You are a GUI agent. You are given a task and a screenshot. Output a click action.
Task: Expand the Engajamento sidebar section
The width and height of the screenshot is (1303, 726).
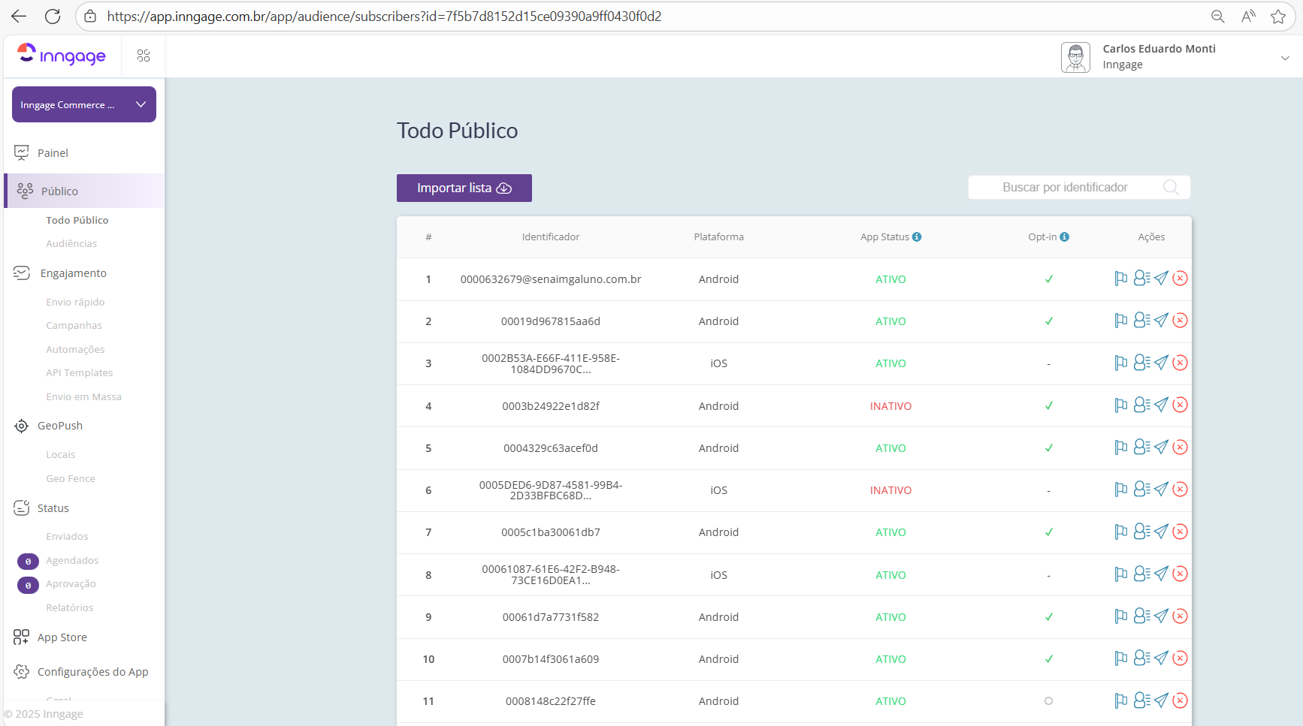(x=73, y=273)
